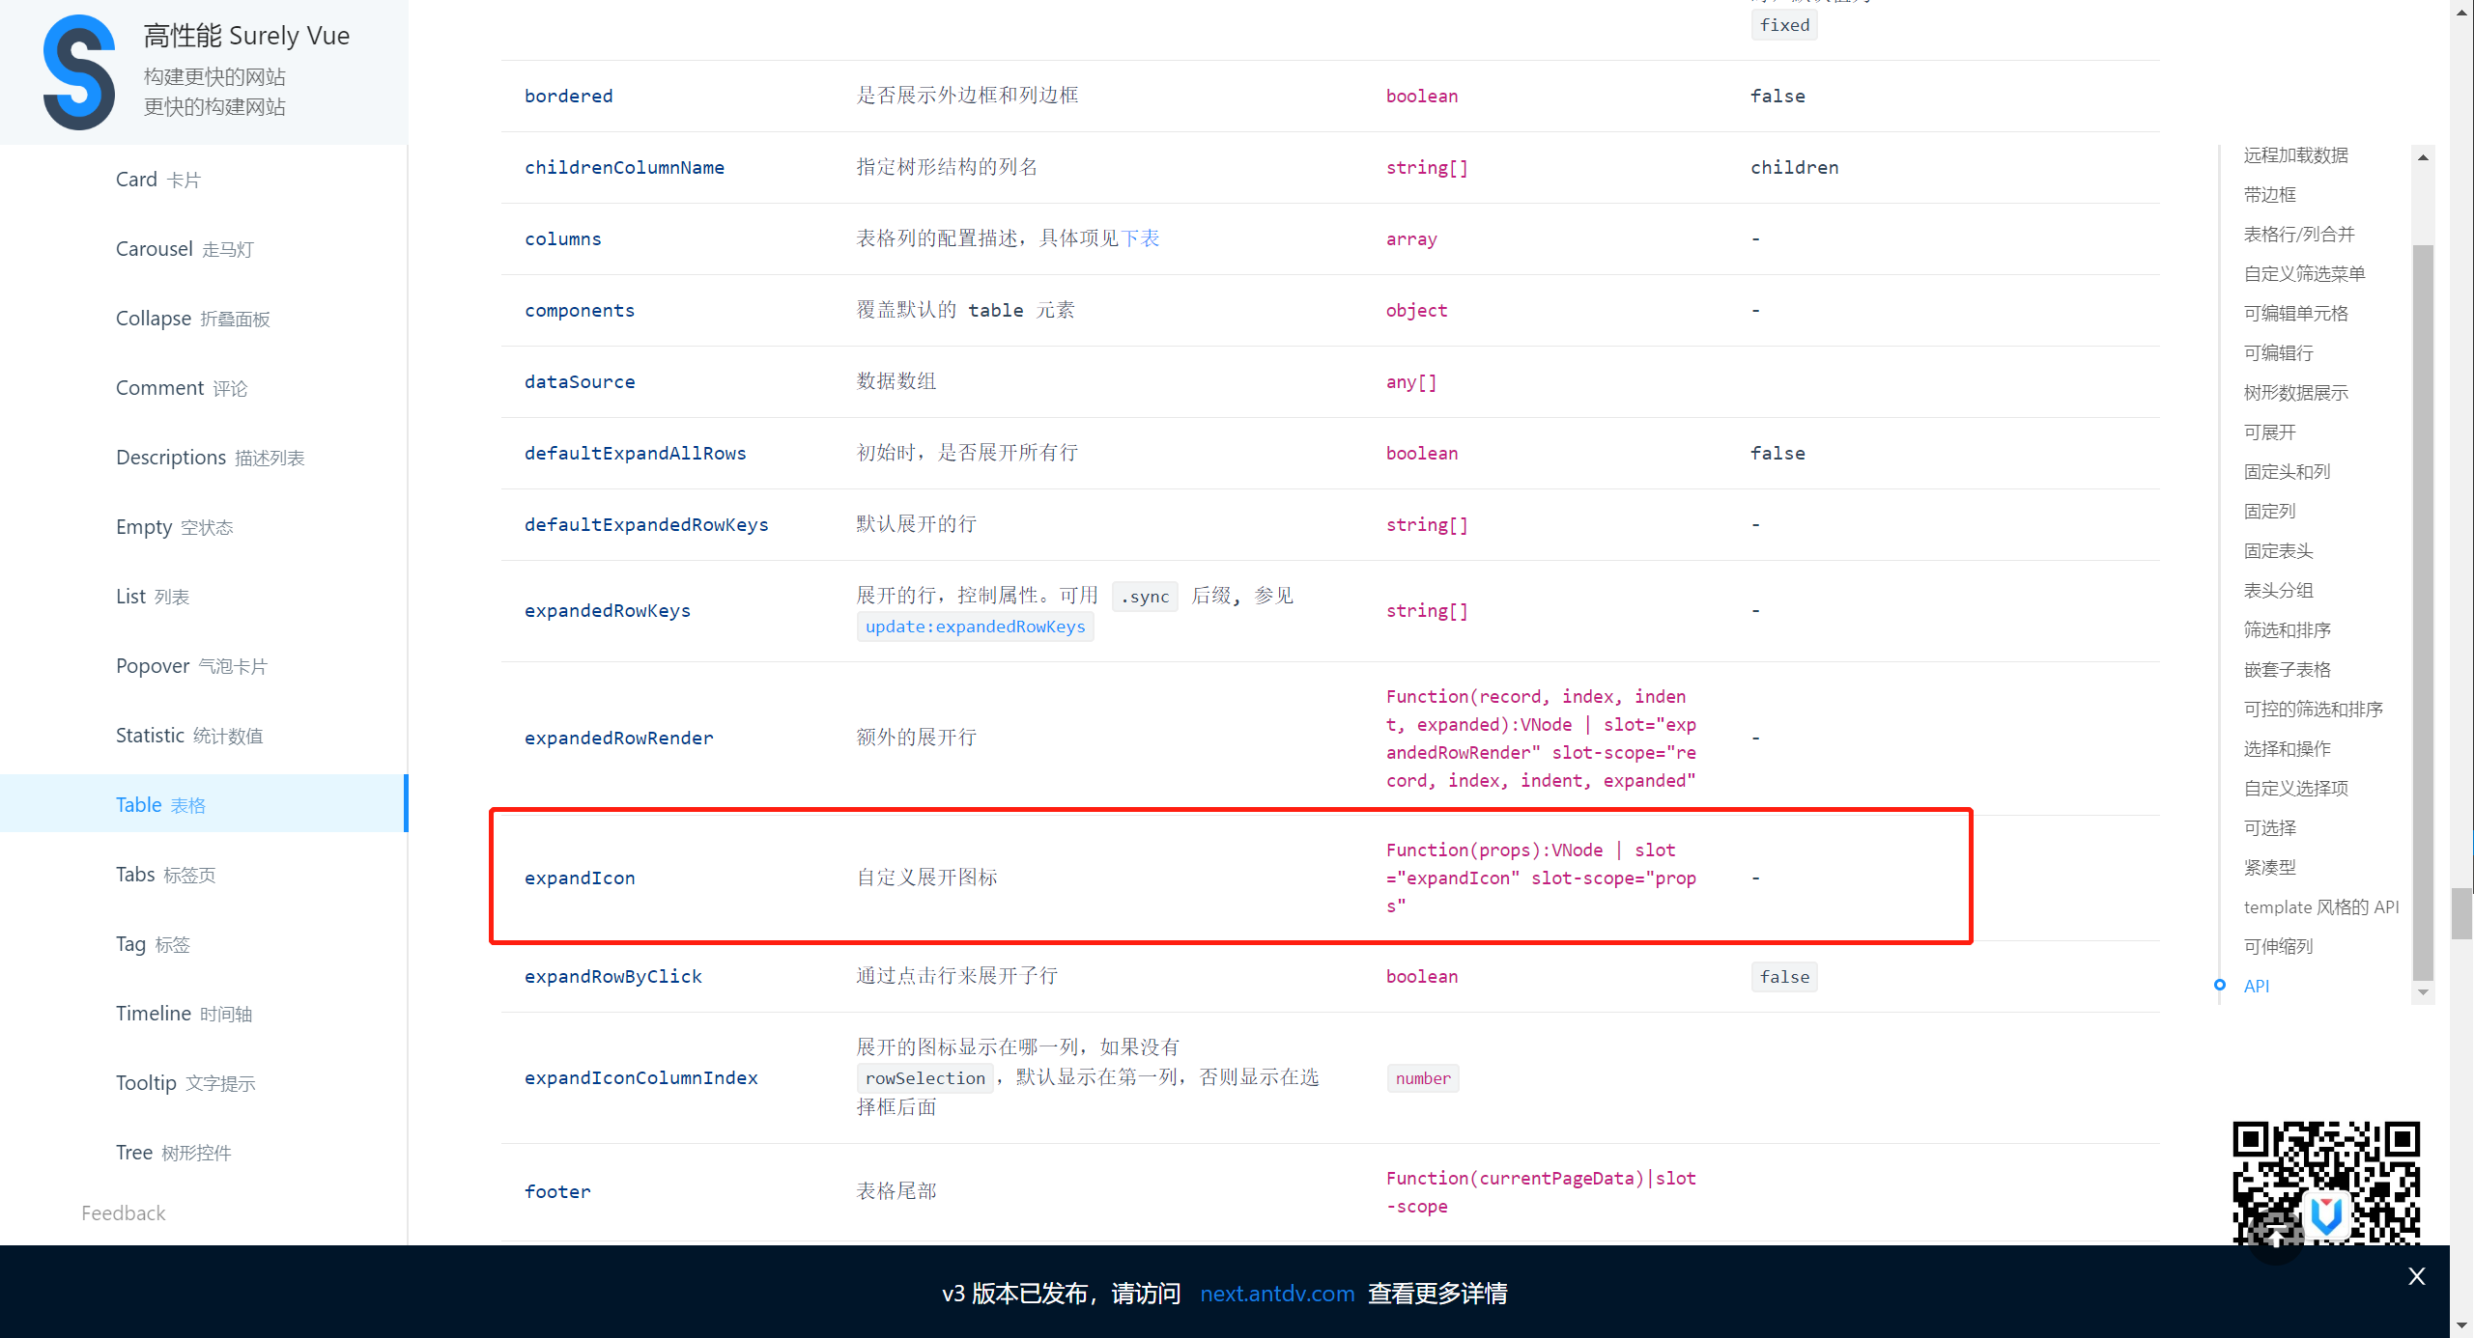Click the defaultExpandedRowKeys property name
The height and width of the screenshot is (1338, 2474).
point(646,524)
